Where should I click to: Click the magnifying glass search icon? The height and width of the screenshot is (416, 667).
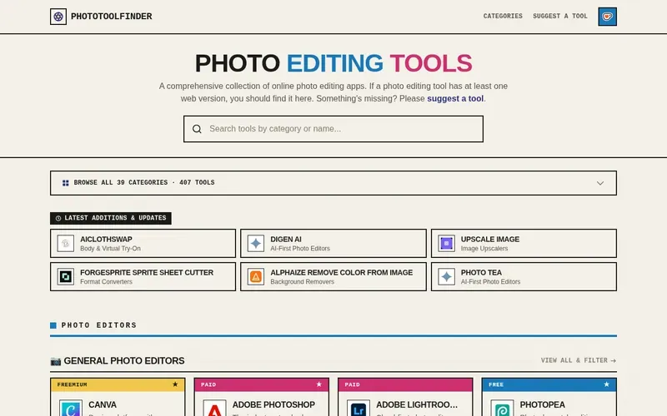tap(197, 129)
